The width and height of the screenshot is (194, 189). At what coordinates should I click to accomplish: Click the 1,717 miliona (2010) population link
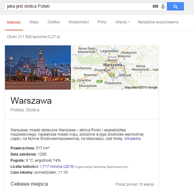[x=57, y=166]
